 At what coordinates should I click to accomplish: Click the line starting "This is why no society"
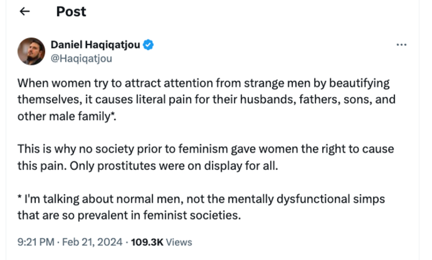click(x=205, y=149)
